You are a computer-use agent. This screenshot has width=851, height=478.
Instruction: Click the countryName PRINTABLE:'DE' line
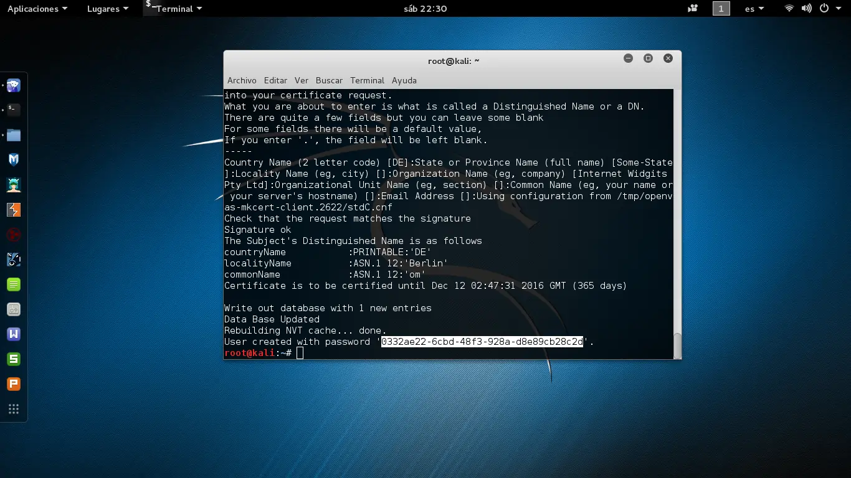(x=328, y=252)
